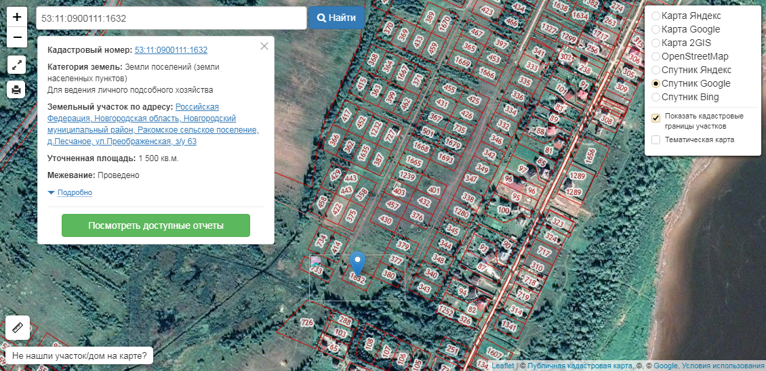Open cadastral number link 53:11:0900111:1632

click(x=171, y=50)
